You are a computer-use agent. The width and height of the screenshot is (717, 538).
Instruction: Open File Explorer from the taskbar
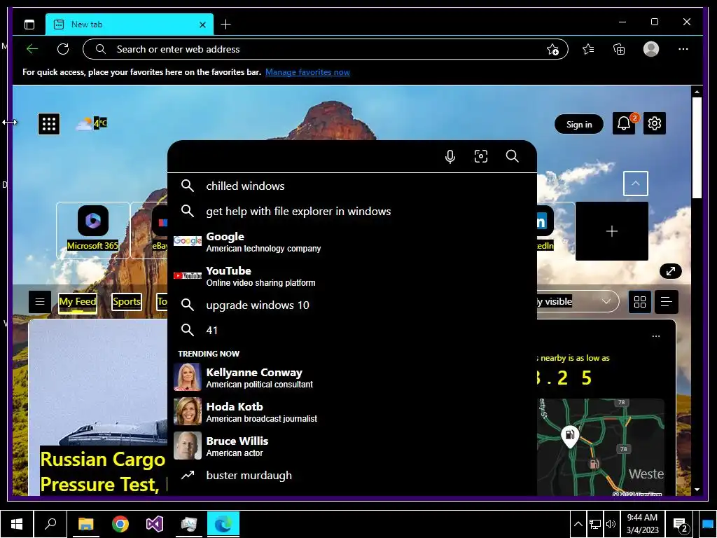click(x=86, y=524)
